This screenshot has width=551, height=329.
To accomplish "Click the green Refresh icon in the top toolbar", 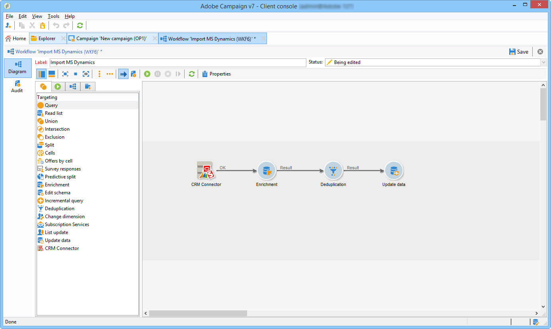I will point(80,25).
